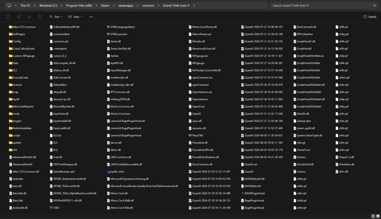Click the Search Grand Theft Auto V field
This screenshot has width=381, height=219.
point(323,5)
